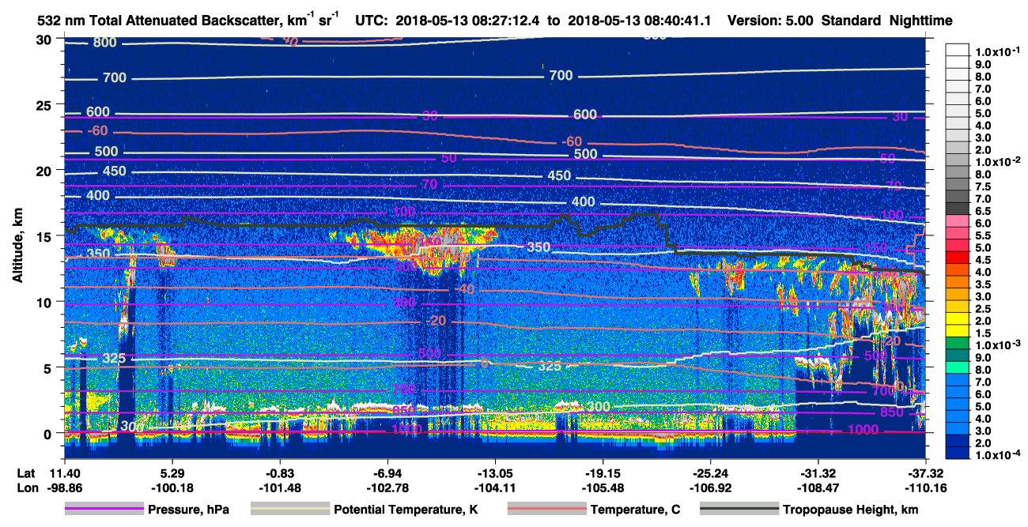Screen dimensions: 1028x527
Task: Click the start time '2018-05-13 08:27:12.4'
Action: coord(470,21)
